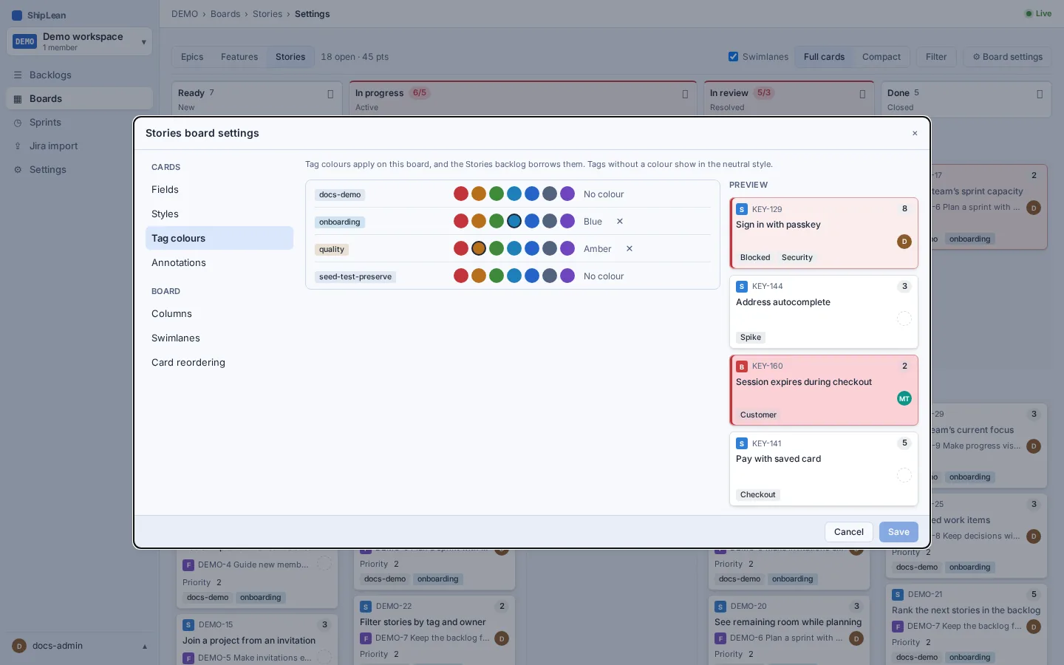Open Columns under the Board section

click(x=219, y=314)
